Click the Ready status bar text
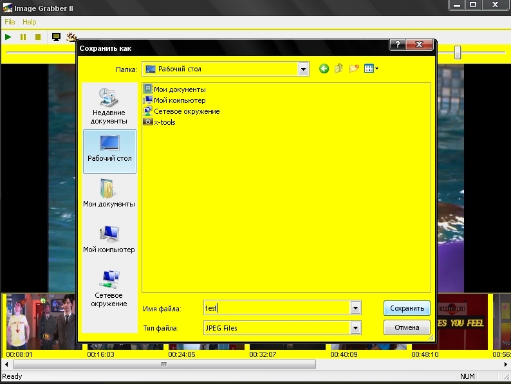The width and height of the screenshot is (511, 384). coord(12,376)
